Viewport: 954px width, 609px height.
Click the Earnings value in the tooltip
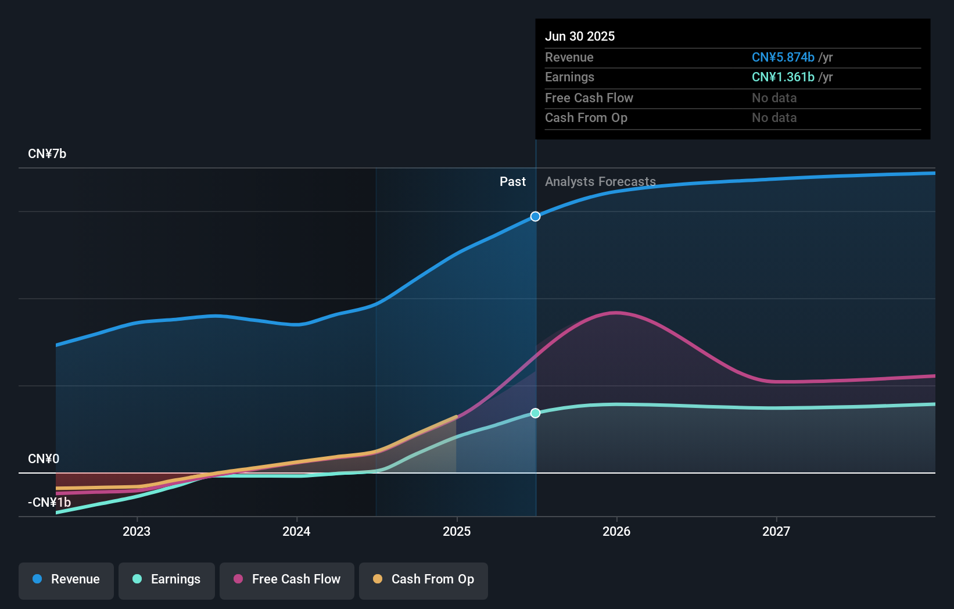point(783,77)
